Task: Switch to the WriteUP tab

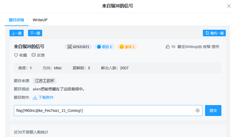Action: (40, 20)
